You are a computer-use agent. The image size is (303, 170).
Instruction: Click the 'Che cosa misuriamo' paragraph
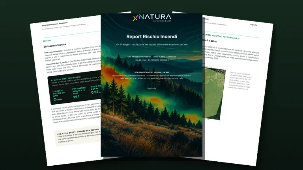click(73, 53)
